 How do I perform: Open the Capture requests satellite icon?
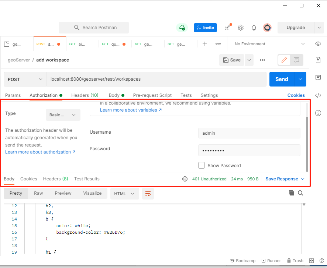click(x=228, y=27)
